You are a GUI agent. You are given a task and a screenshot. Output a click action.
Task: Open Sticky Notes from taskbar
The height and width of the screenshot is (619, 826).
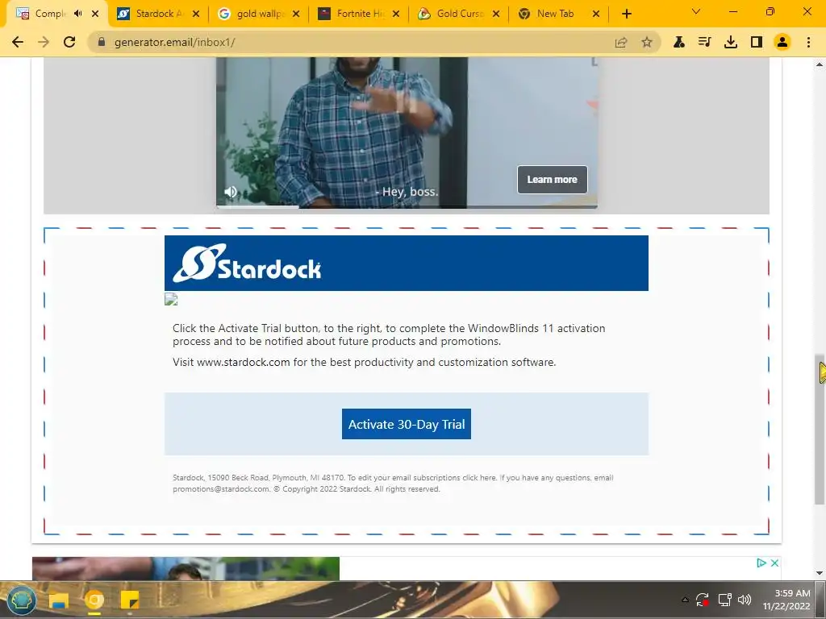[130, 600]
